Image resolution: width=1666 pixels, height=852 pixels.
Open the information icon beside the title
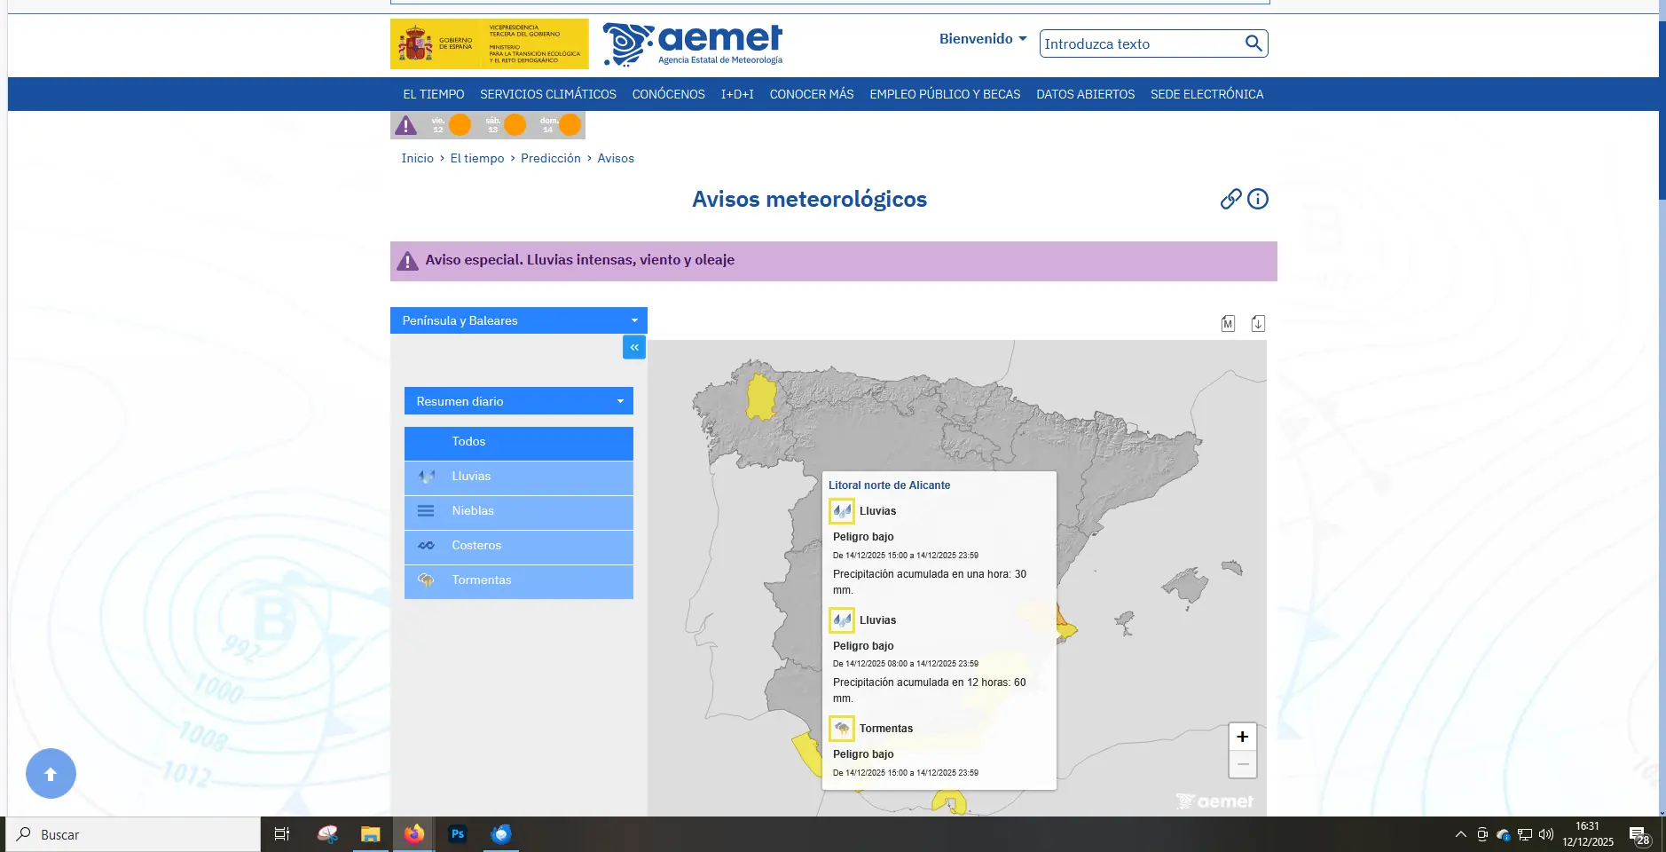pyautogui.click(x=1258, y=199)
